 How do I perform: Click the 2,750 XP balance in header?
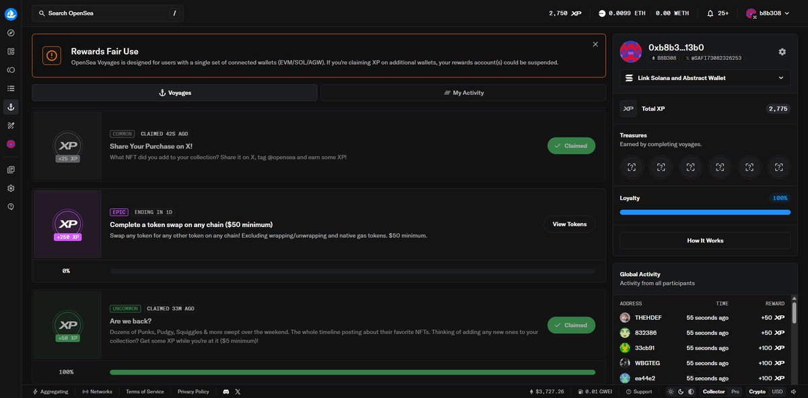click(565, 13)
